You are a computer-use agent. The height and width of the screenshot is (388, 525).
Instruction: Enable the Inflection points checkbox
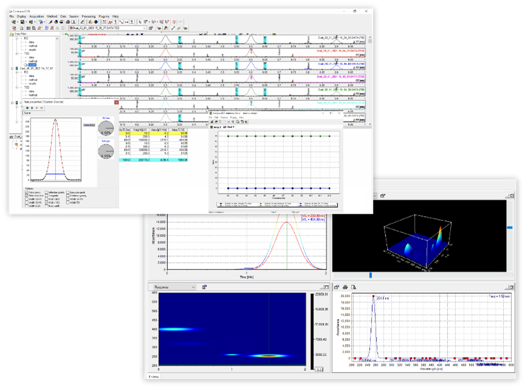(x=47, y=192)
